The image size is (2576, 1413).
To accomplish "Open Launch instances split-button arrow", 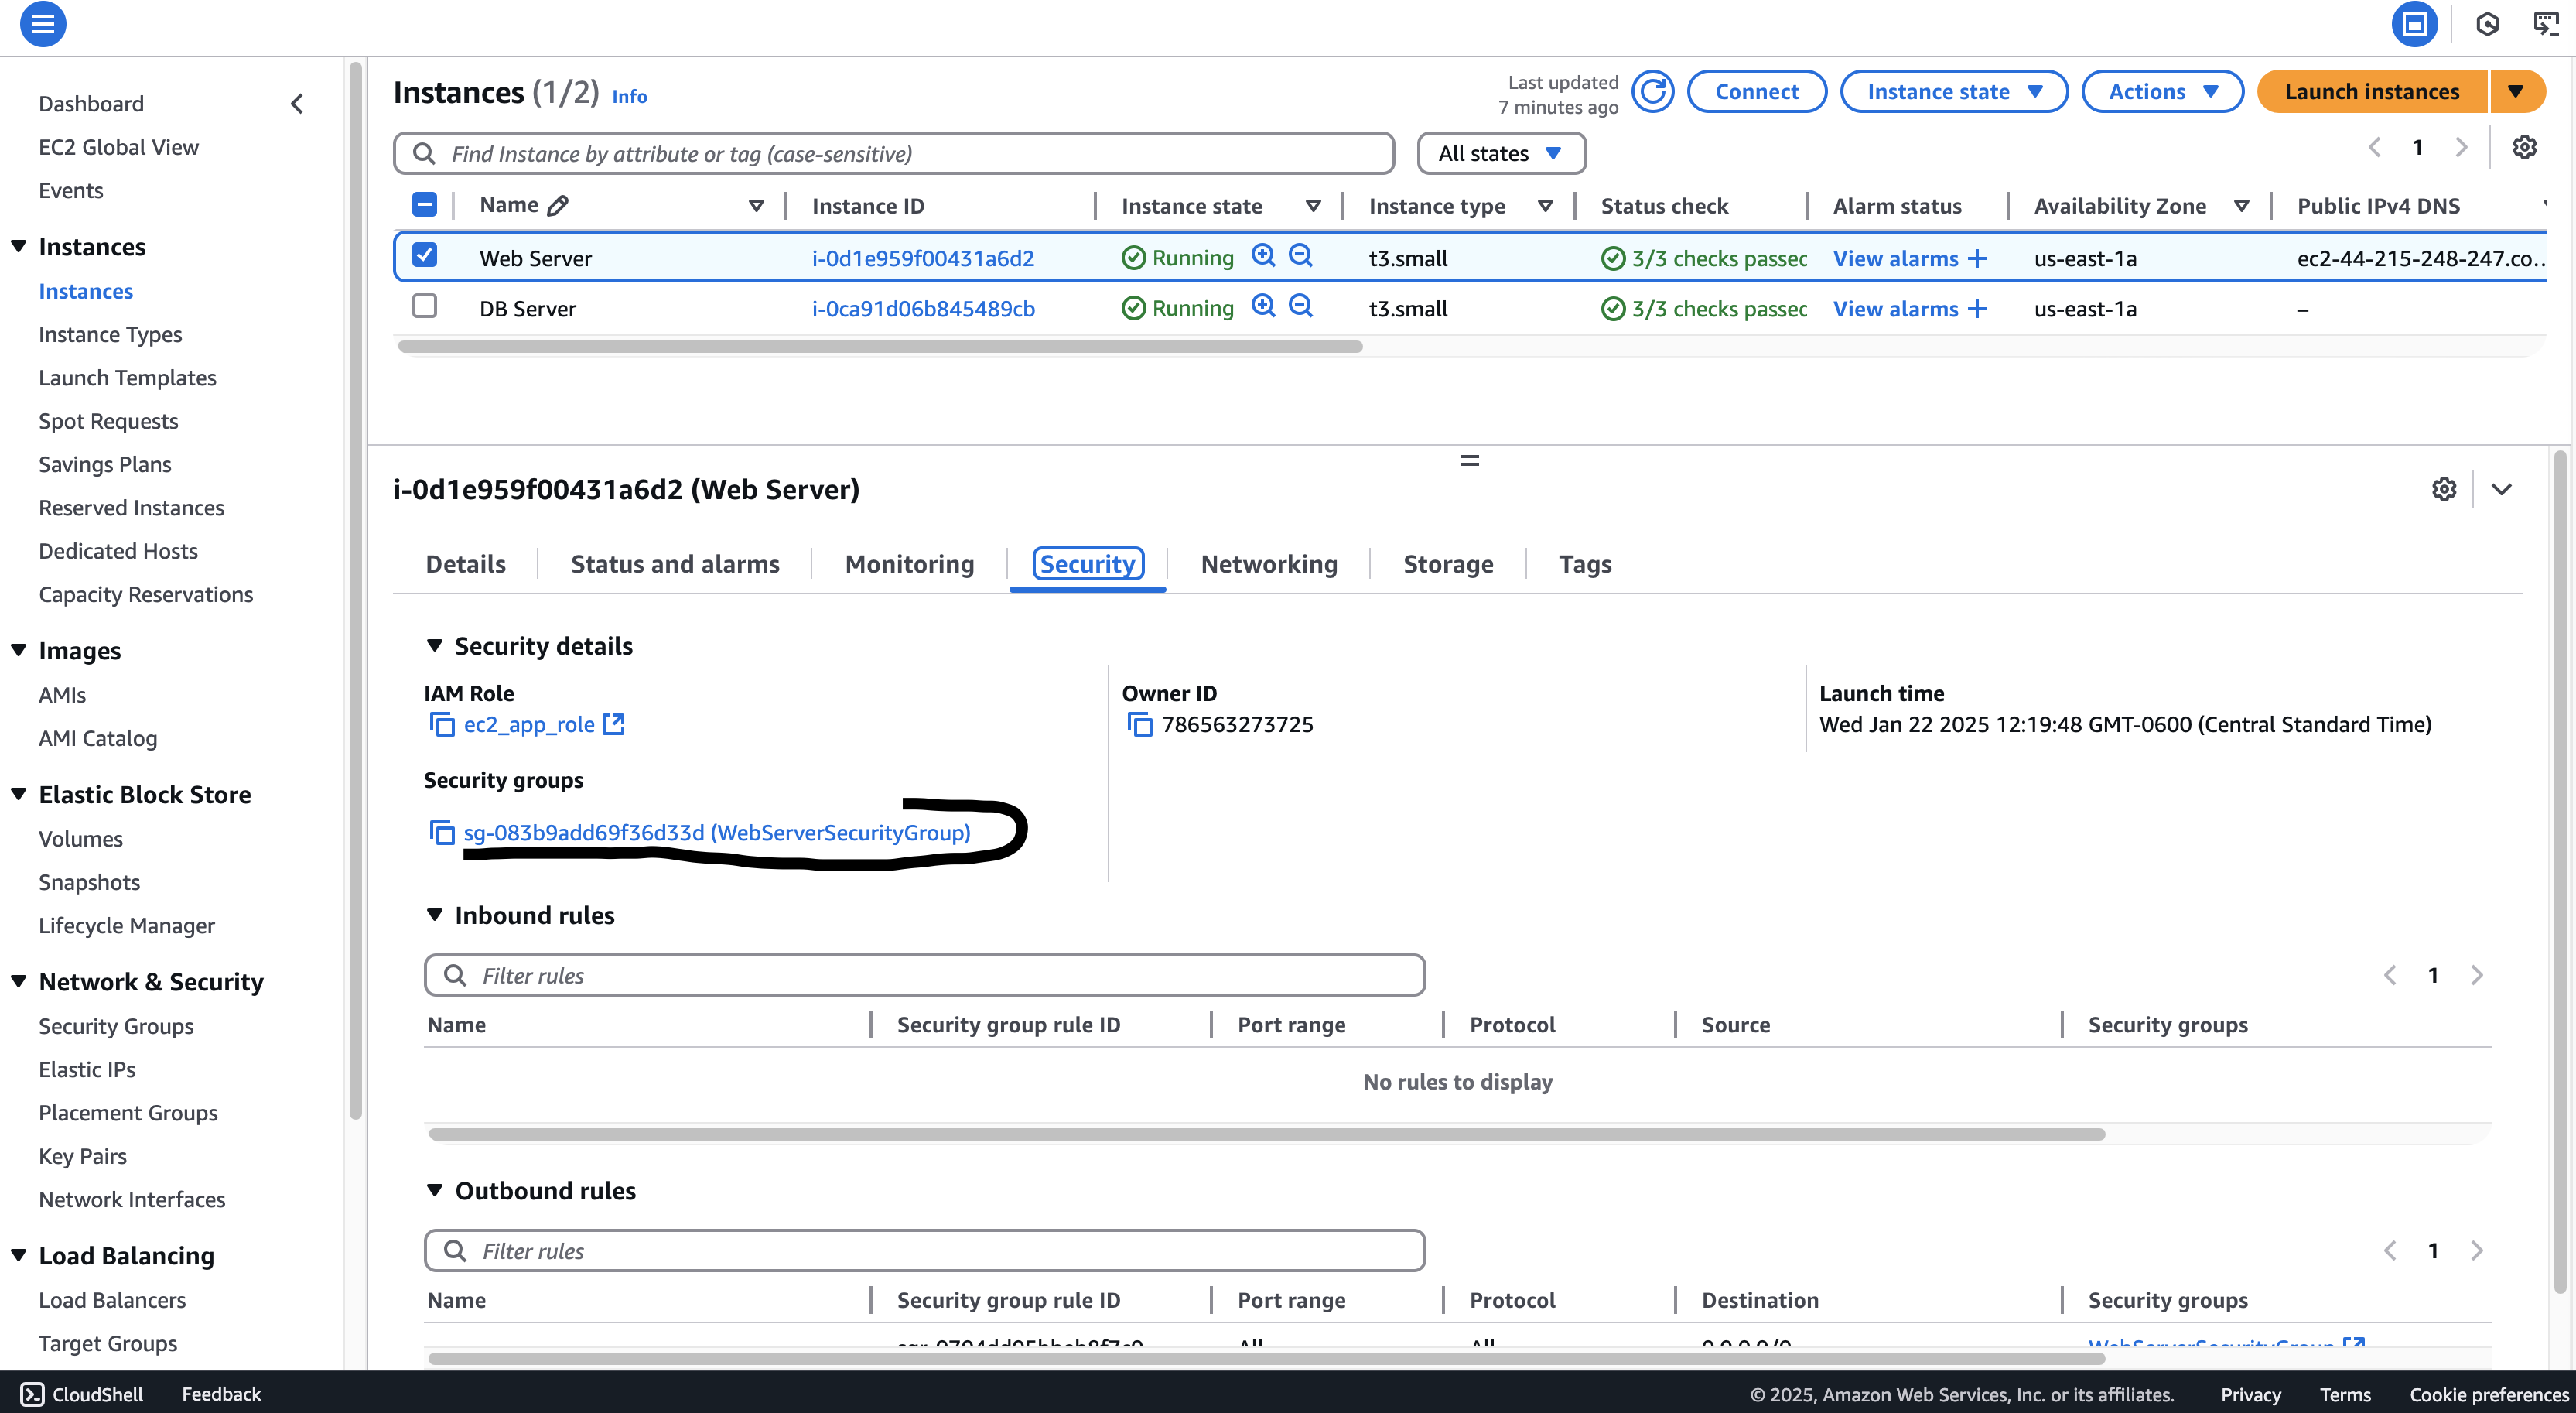I will [x=2516, y=92].
